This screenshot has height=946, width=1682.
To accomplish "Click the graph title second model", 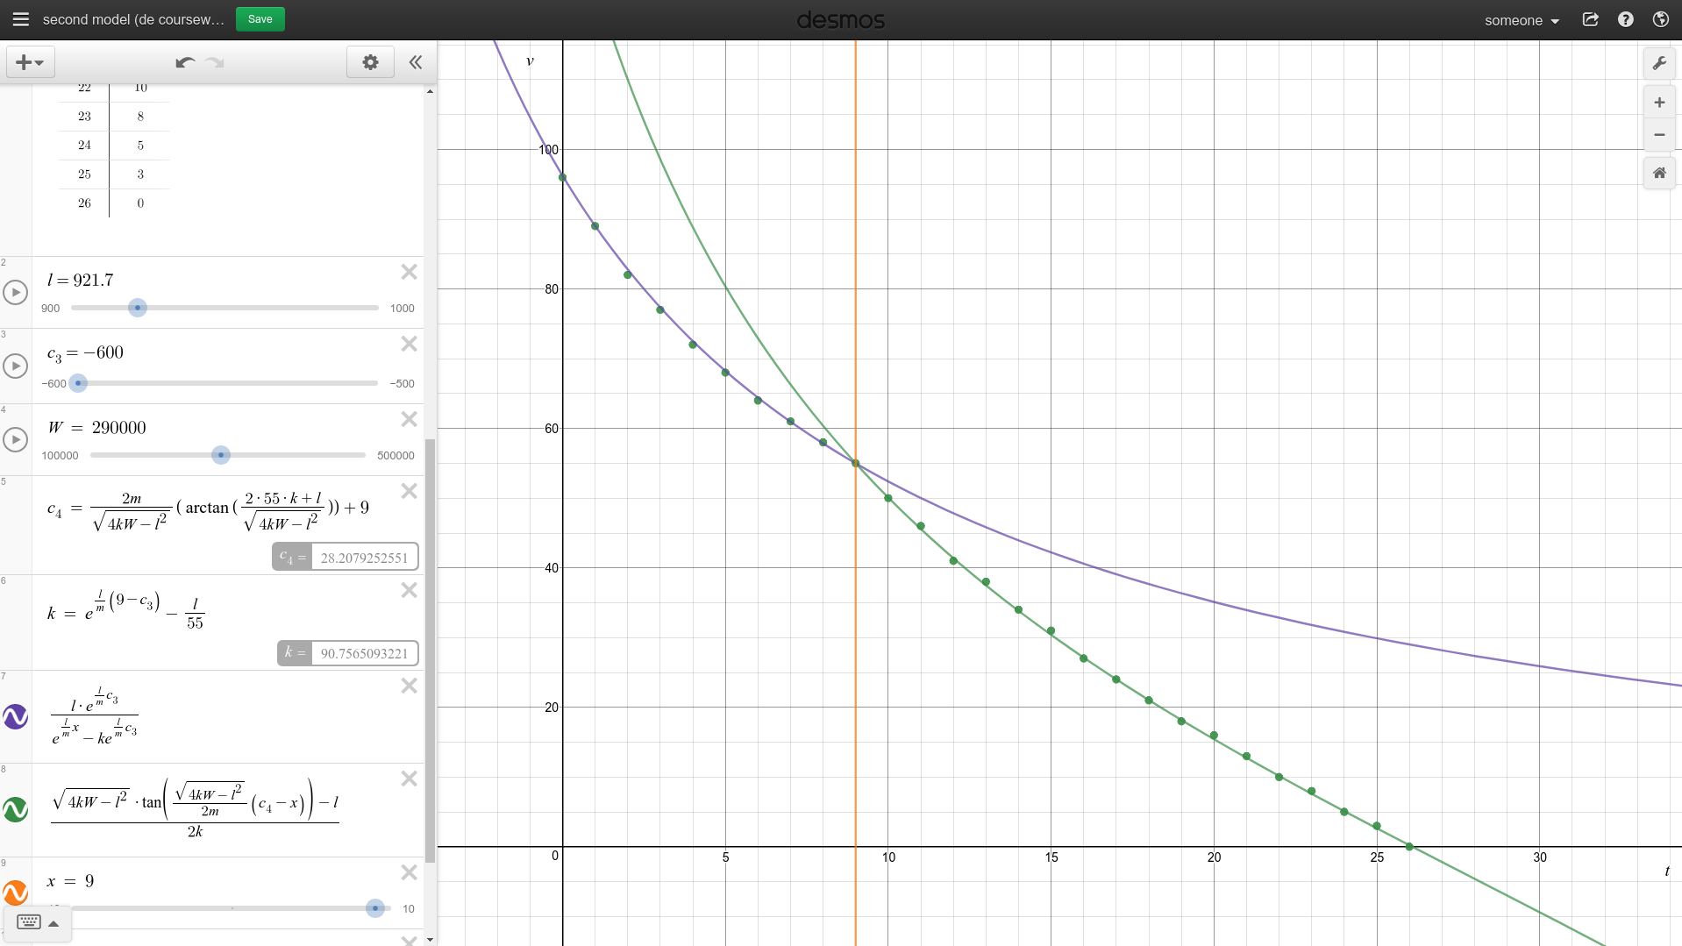I will tap(133, 19).
